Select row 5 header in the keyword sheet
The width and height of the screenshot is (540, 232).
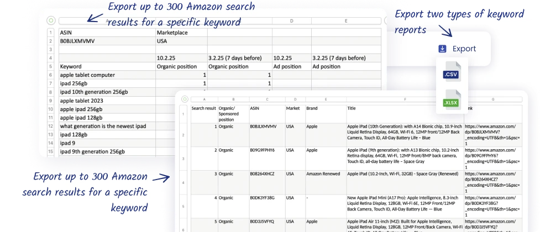[x=50, y=66]
